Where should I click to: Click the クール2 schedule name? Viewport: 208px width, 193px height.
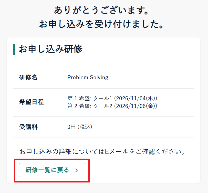(103, 106)
